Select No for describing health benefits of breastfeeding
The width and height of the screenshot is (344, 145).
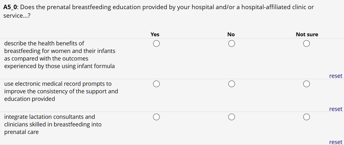pos(231,44)
